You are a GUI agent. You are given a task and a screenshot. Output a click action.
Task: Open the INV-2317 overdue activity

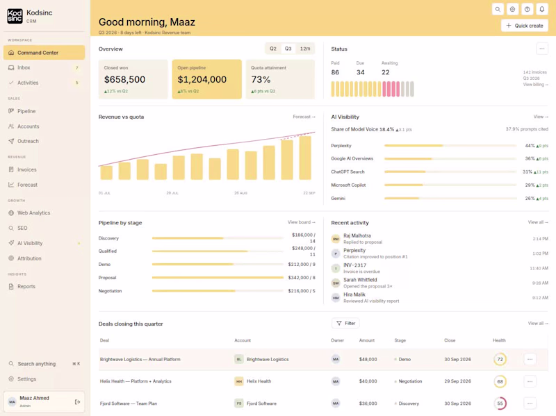(x=439, y=268)
